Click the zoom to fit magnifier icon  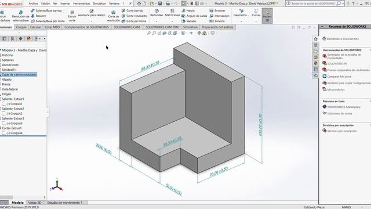tap(149, 33)
